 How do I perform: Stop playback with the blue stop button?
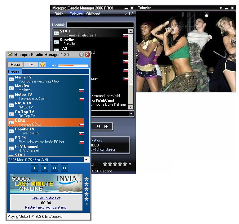(x=45, y=168)
